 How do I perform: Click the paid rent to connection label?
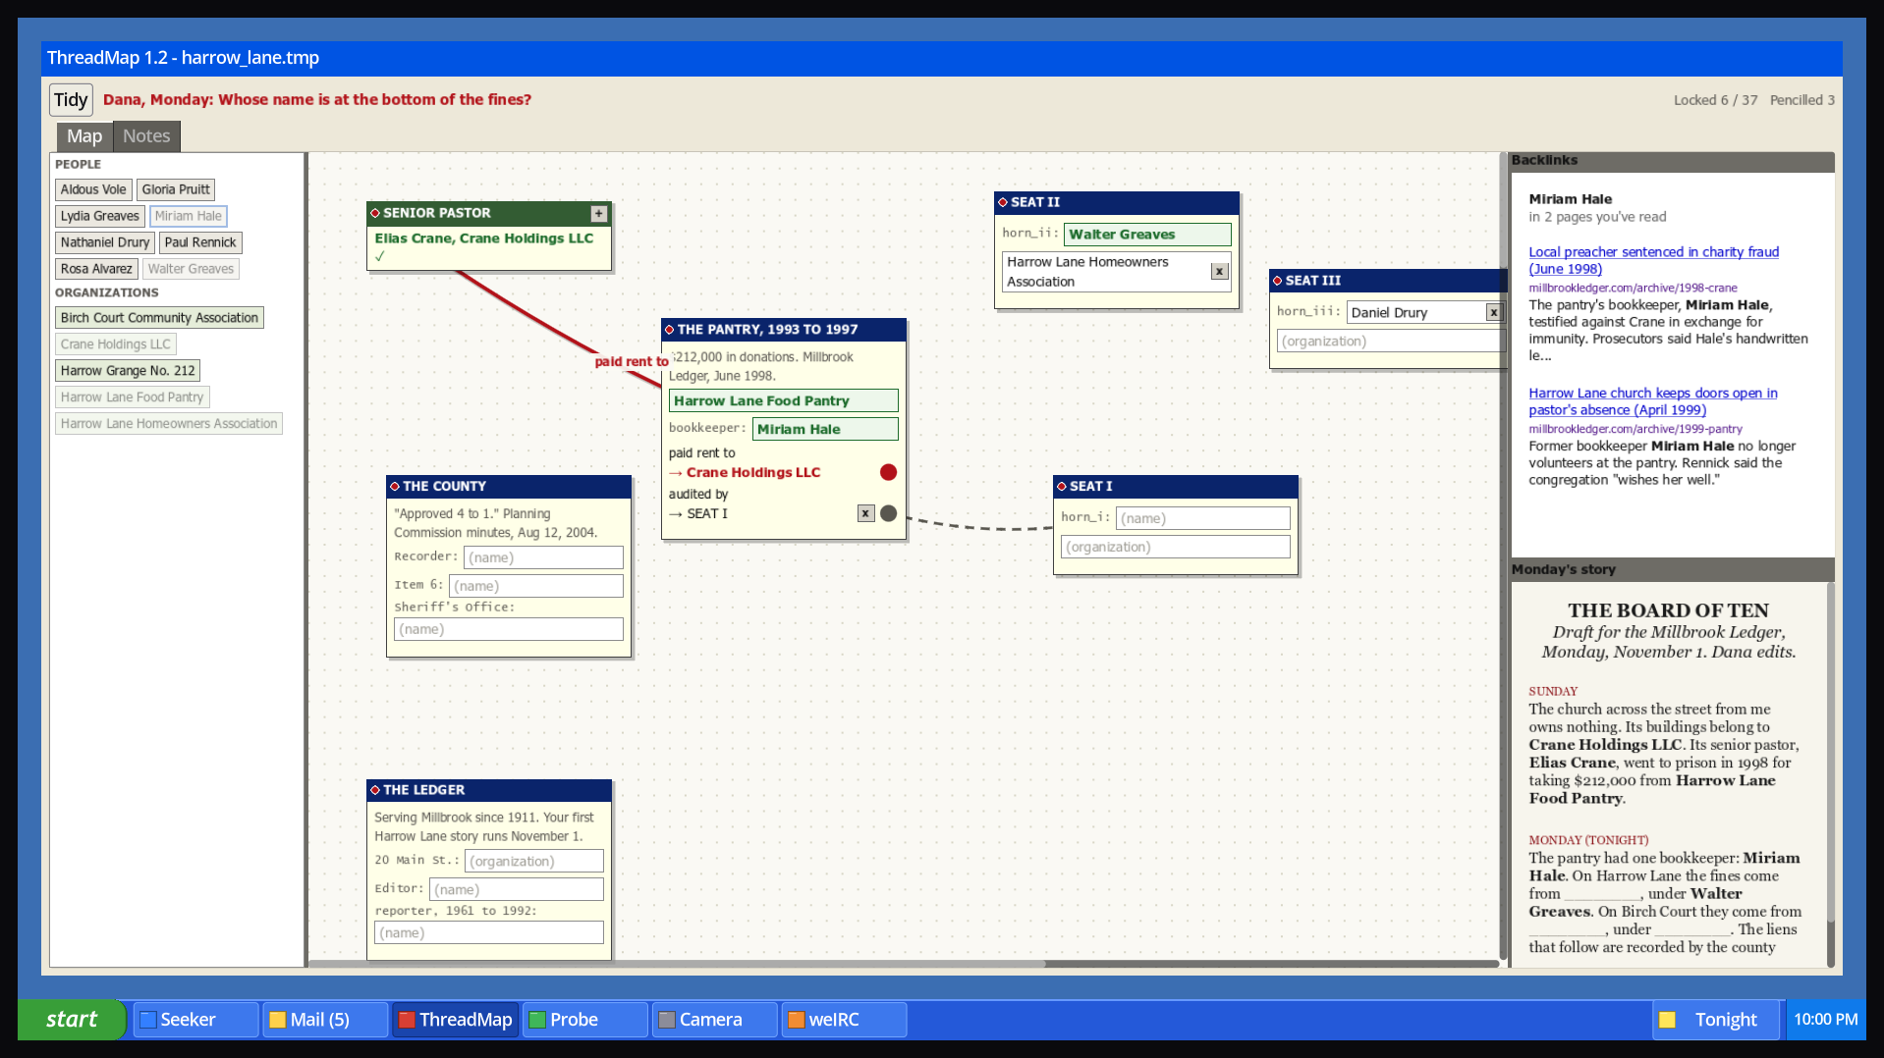pos(632,361)
